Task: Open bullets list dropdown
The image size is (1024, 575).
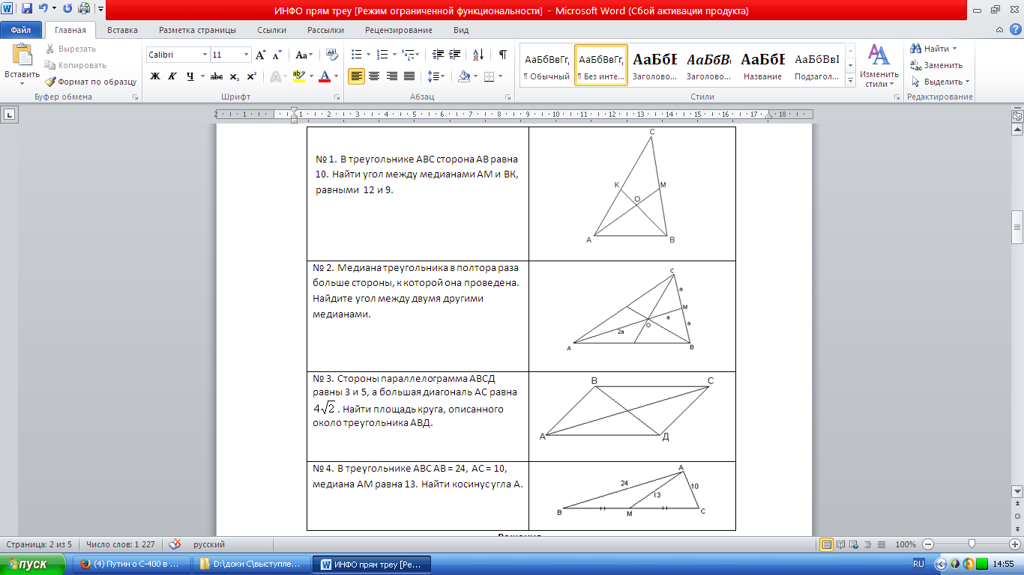Action: (368, 55)
